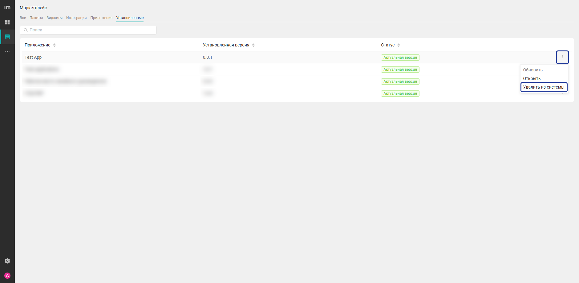The height and width of the screenshot is (283, 579).
Task: Select the Marketplace store icon
Action: tap(7, 37)
